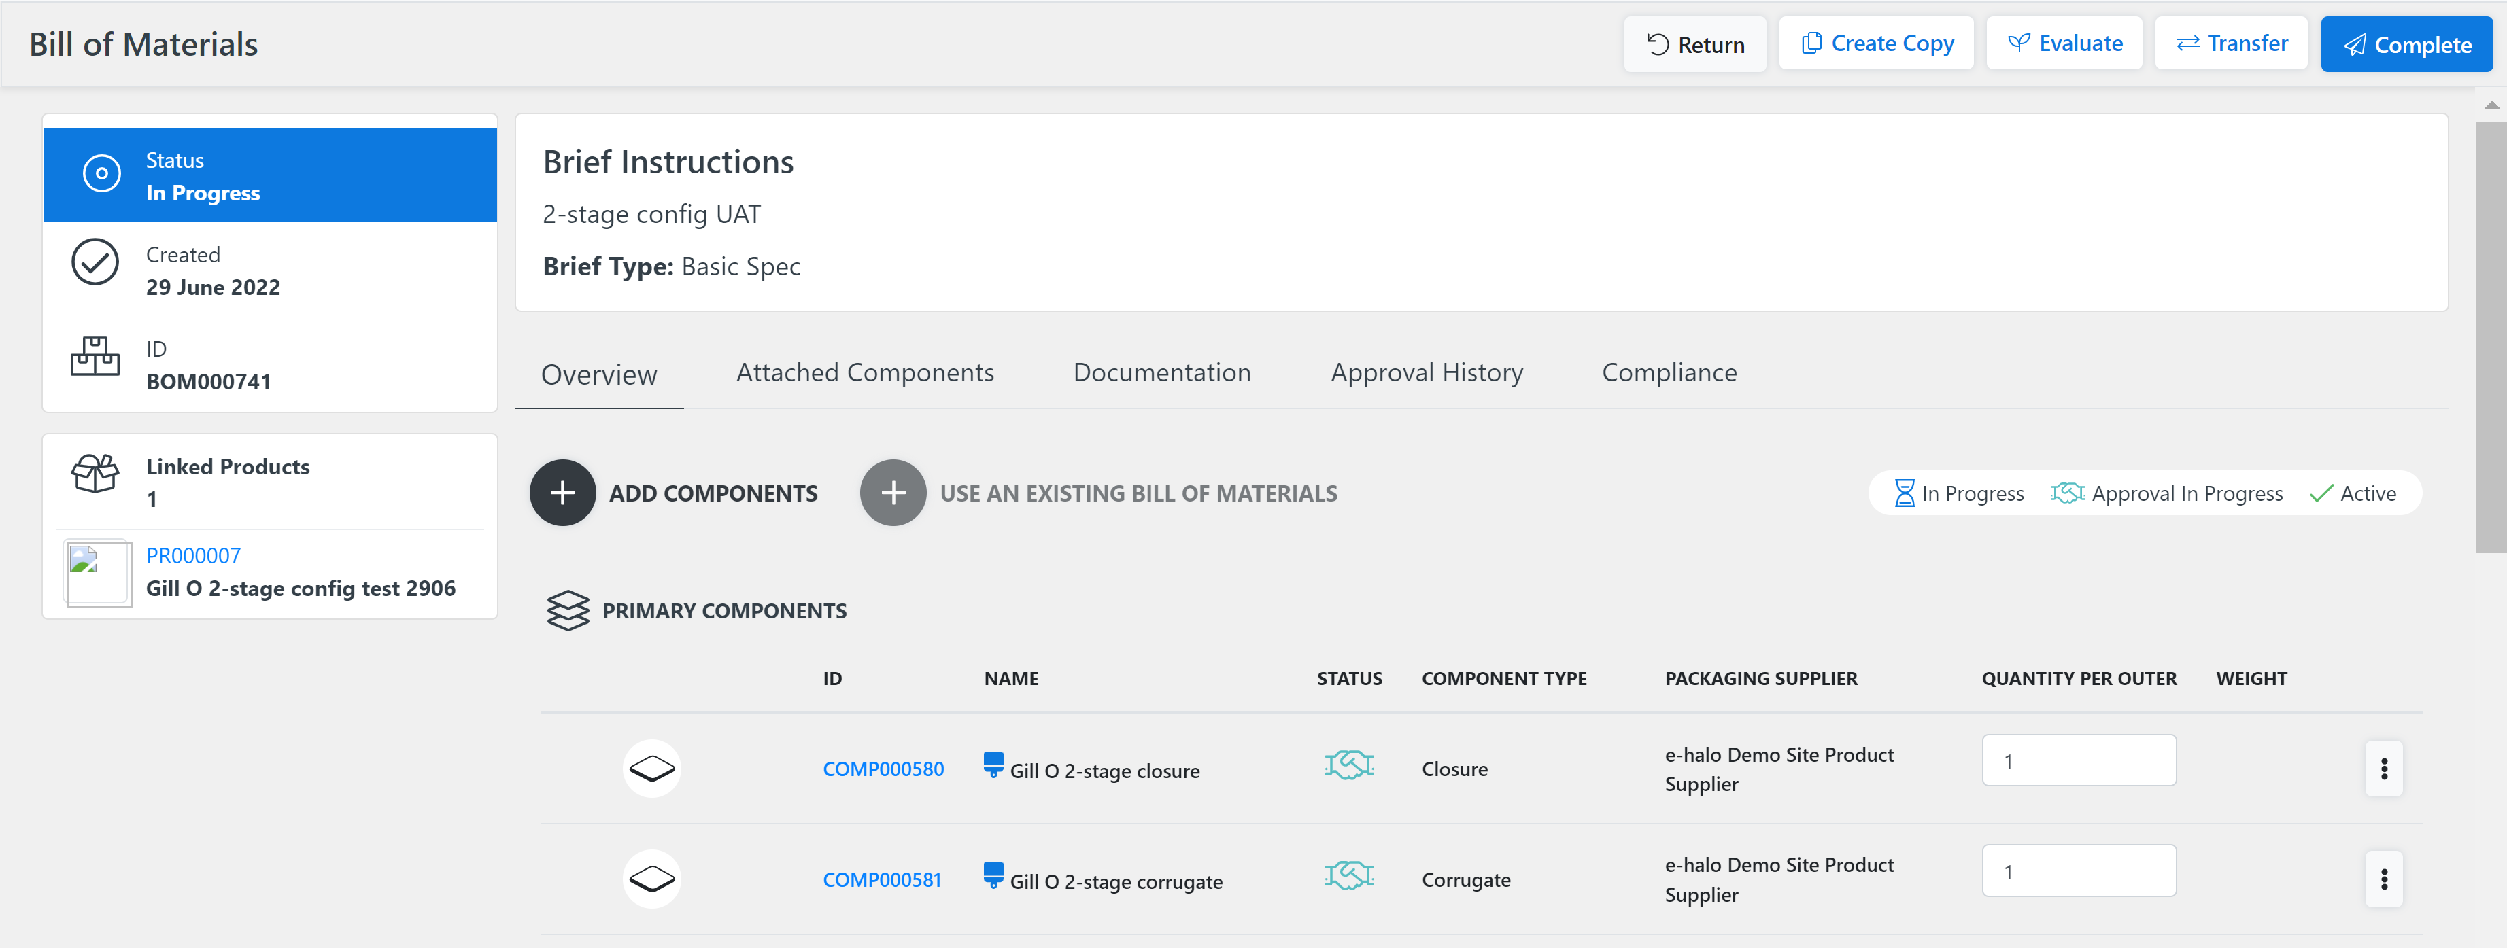This screenshot has width=2507, height=948.
Task: Expand options via the Transfer button
Action: tap(2232, 43)
